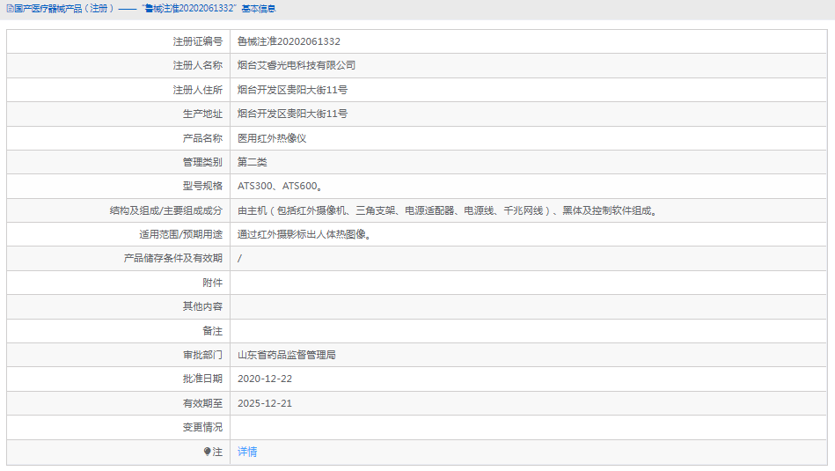This screenshot has height=471, width=835.
Task: Click the 产品储存条件及有效期 label
Action: (173, 259)
